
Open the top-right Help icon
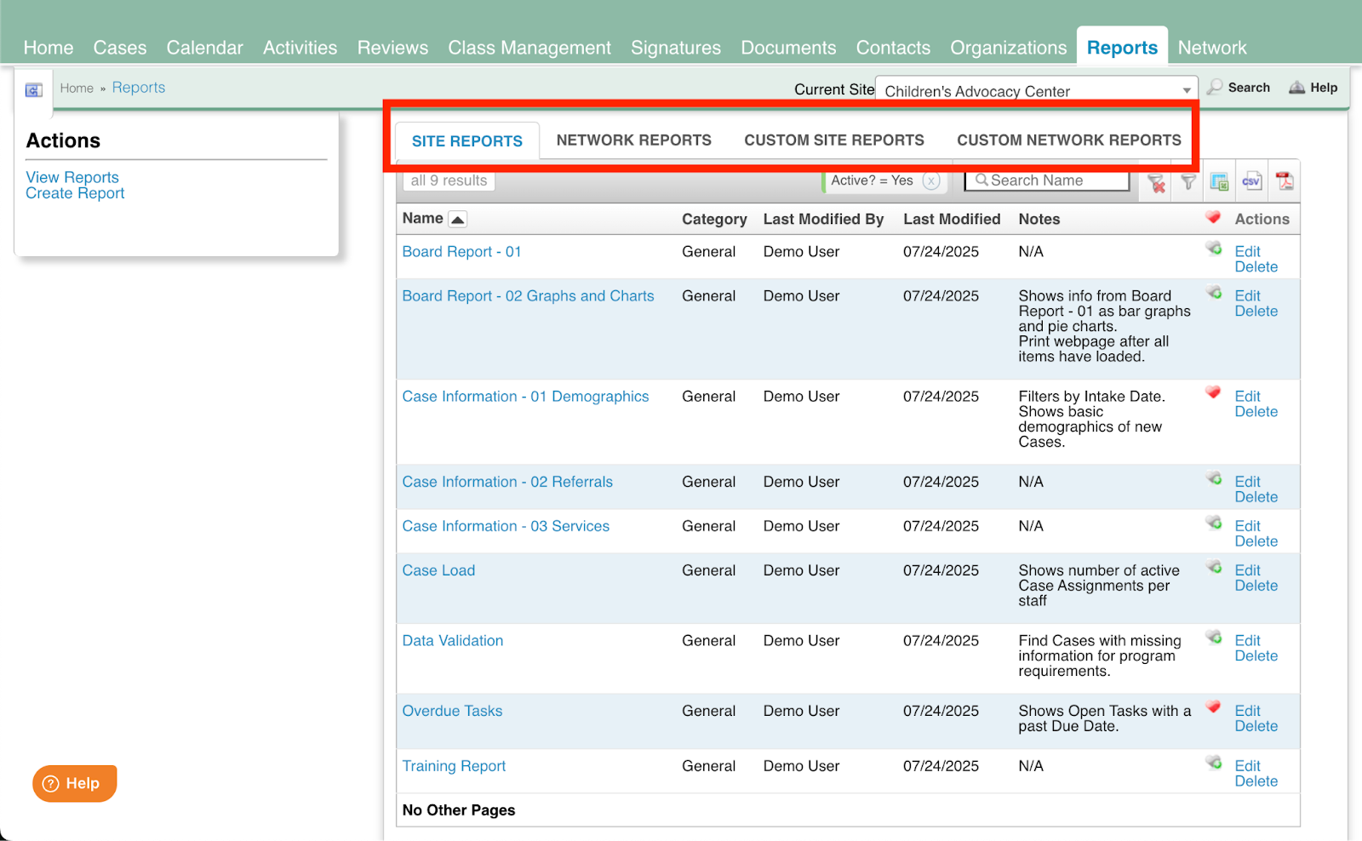pyautogui.click(x=1313, y=88)
